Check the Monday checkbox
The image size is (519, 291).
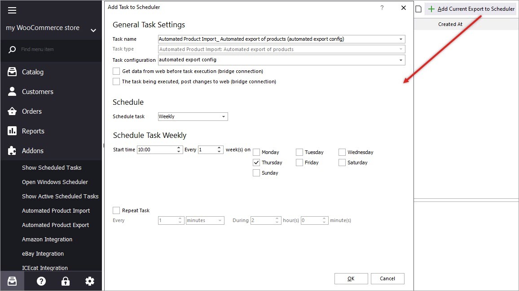tap(256, 152)
